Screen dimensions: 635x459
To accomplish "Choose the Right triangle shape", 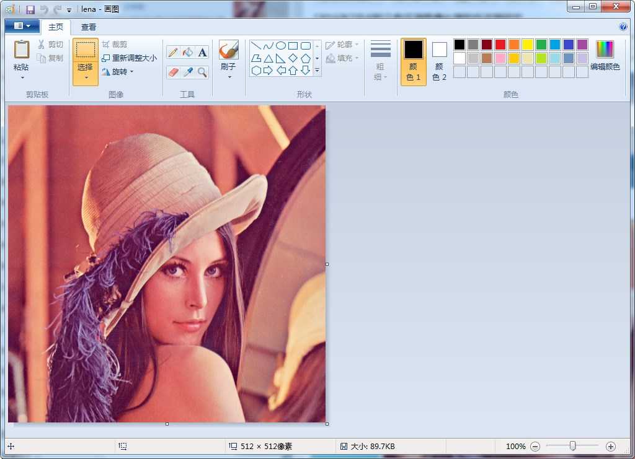I will pyautogui.click(x=281, y=58).
